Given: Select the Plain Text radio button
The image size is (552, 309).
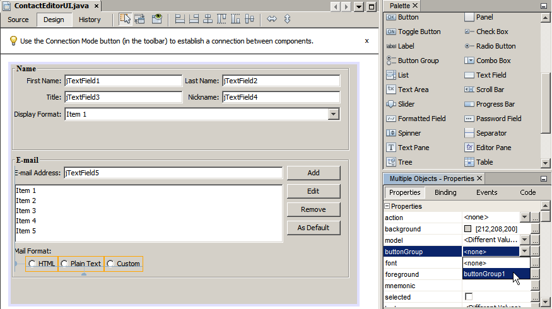Looking at the screenshot, I should pyautogui.click(x=64, y=264).
